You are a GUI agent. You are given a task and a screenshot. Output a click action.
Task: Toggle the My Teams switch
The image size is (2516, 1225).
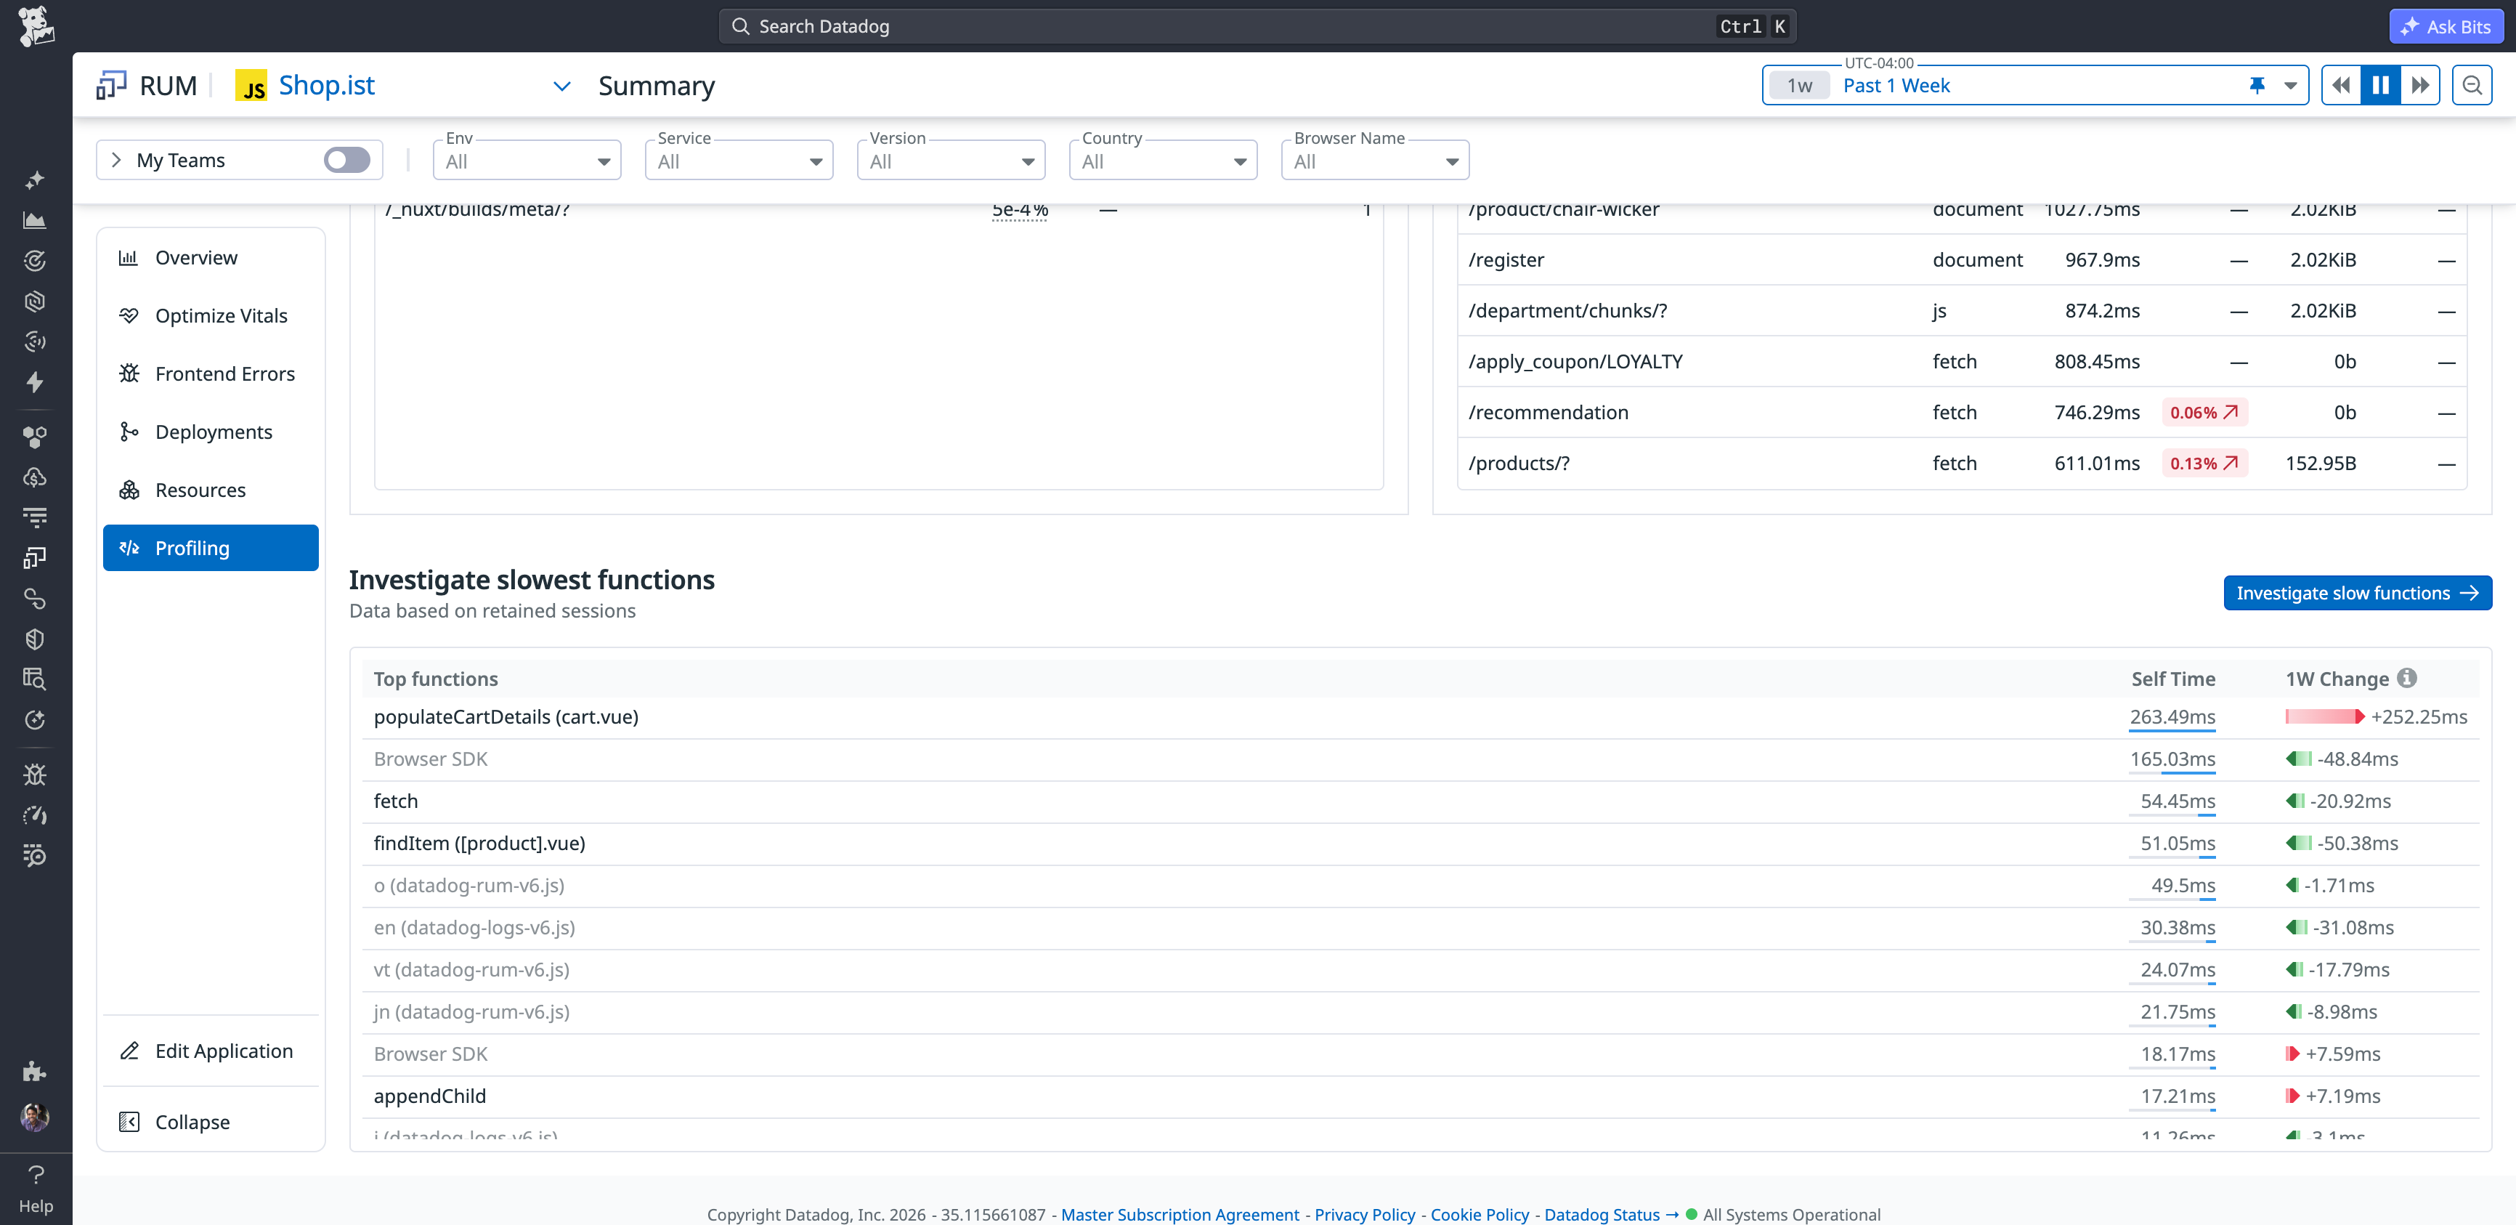pyautogui.click(x=346, y=160)
